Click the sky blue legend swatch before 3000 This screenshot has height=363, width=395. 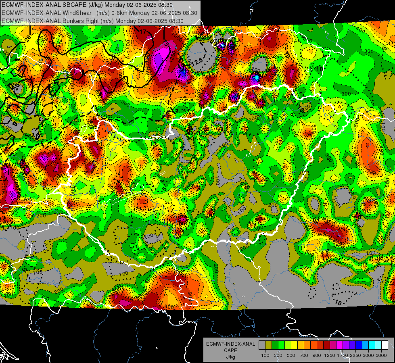click(365, 345)
